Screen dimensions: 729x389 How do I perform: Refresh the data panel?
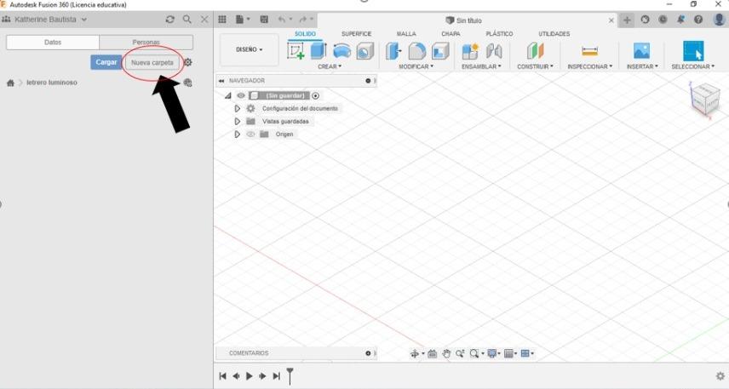170,20
